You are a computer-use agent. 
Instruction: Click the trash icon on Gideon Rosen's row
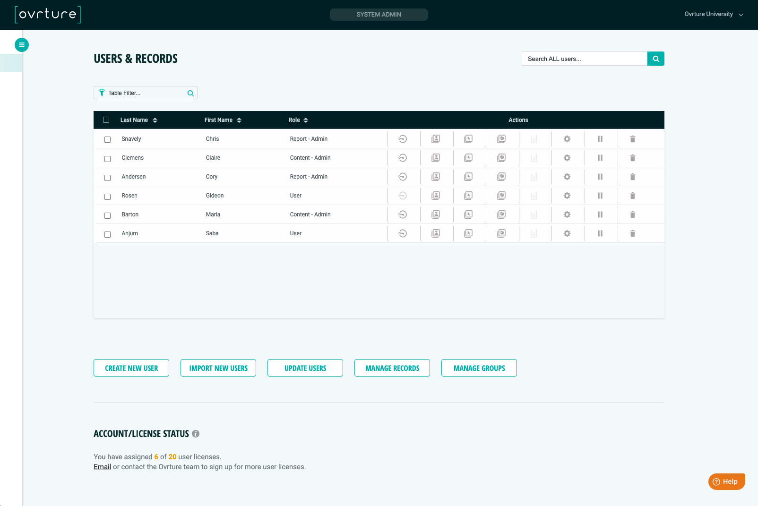pyautogui.click(x=632, y=195)
